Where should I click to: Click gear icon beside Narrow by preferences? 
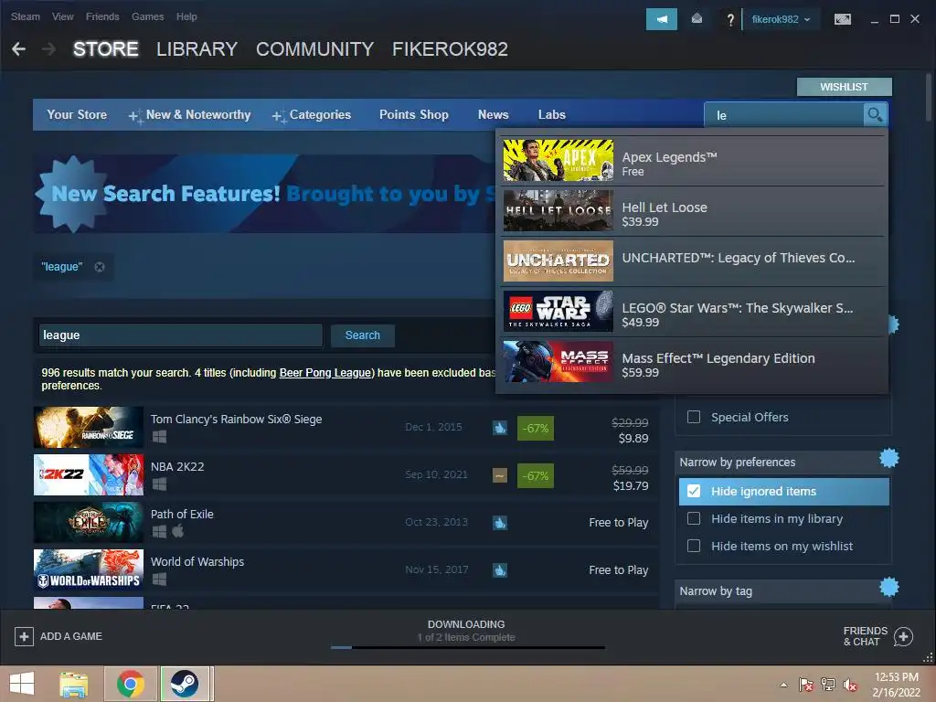click(888, 459)
